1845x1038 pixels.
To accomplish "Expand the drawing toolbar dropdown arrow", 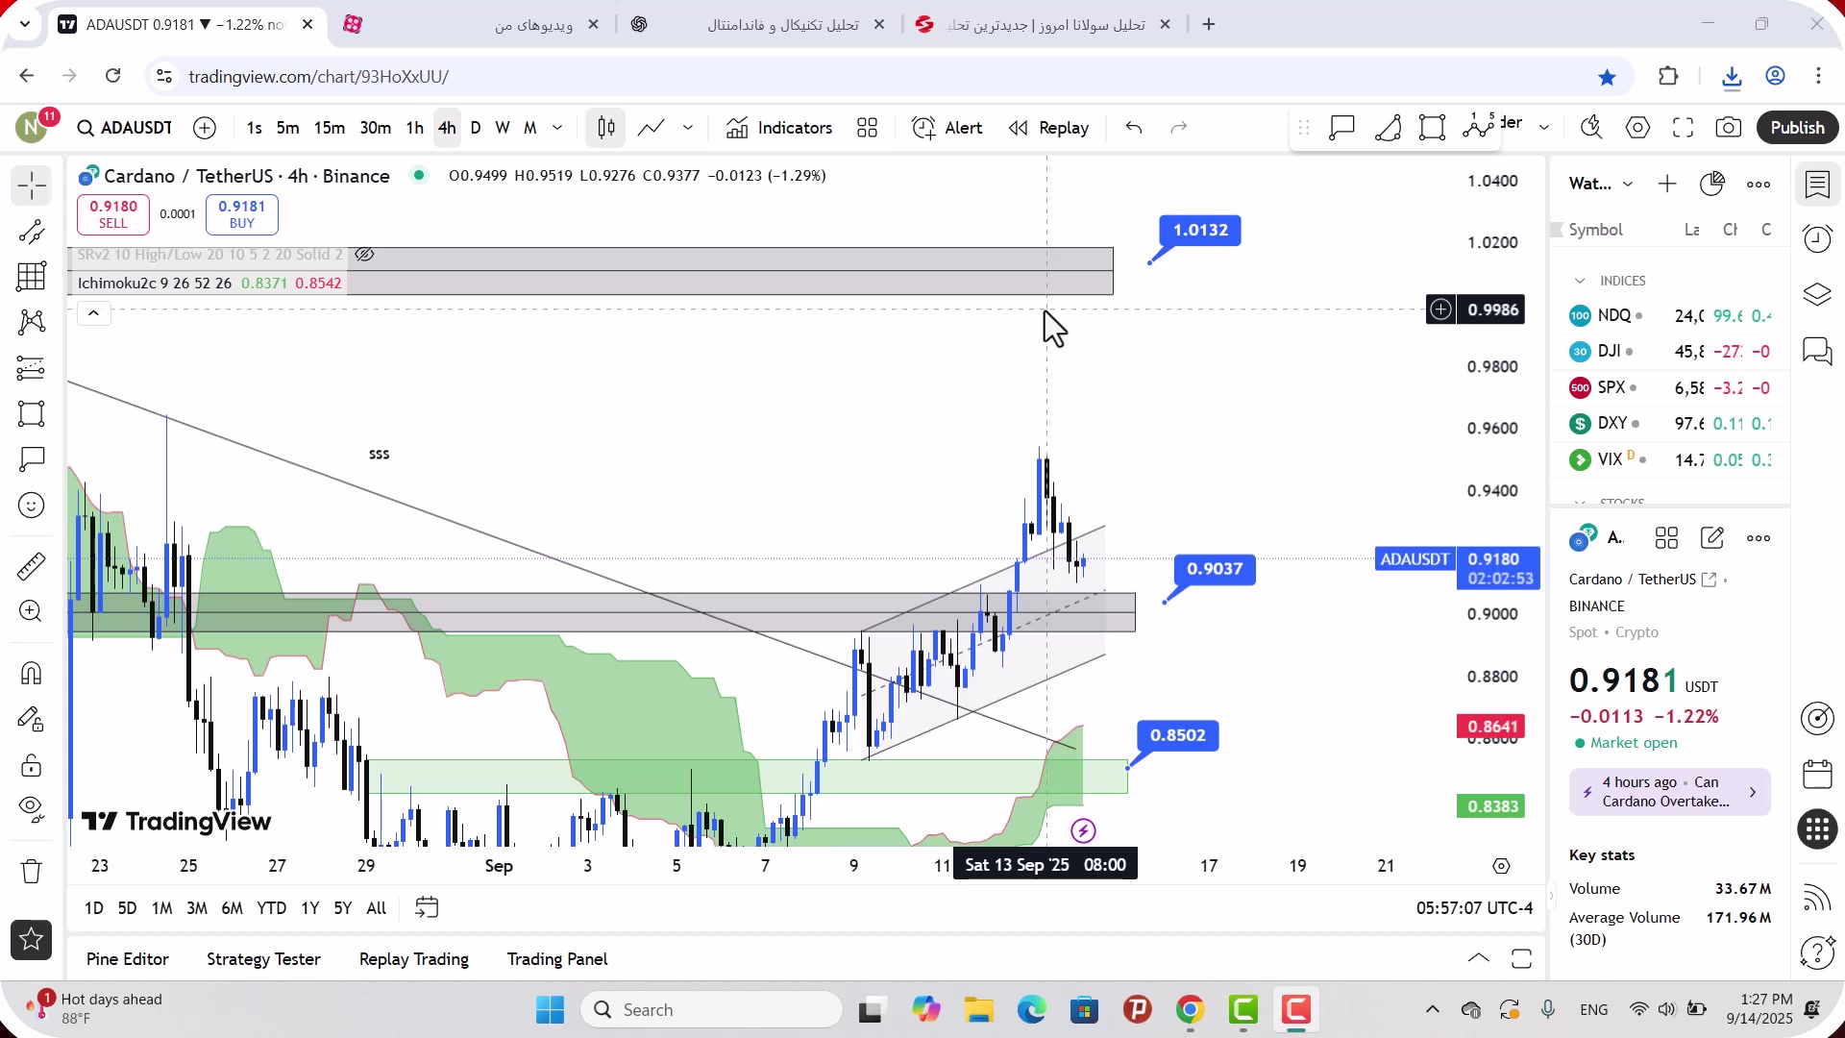I will point(1544,128).
